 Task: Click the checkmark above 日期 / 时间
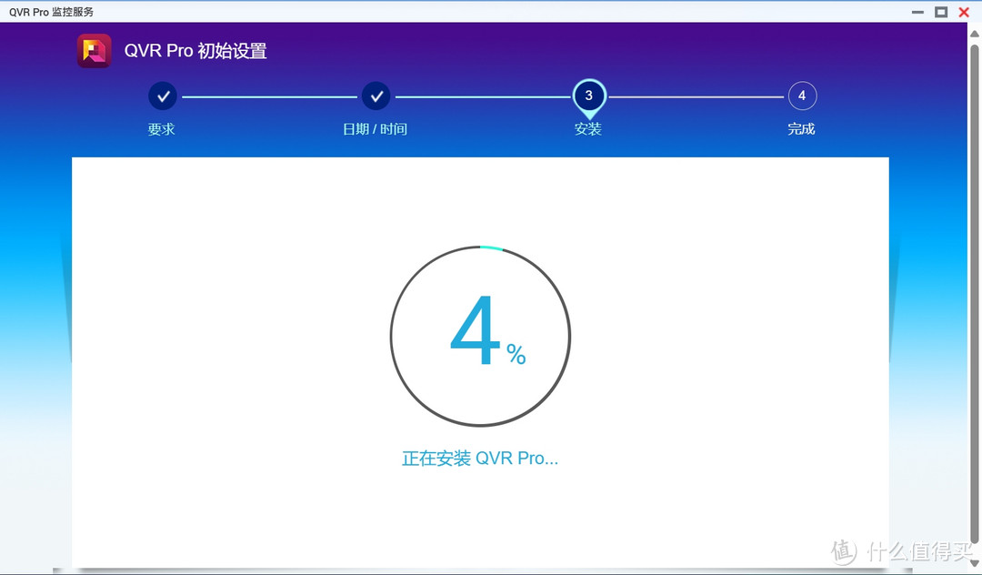tap(376, 95)
